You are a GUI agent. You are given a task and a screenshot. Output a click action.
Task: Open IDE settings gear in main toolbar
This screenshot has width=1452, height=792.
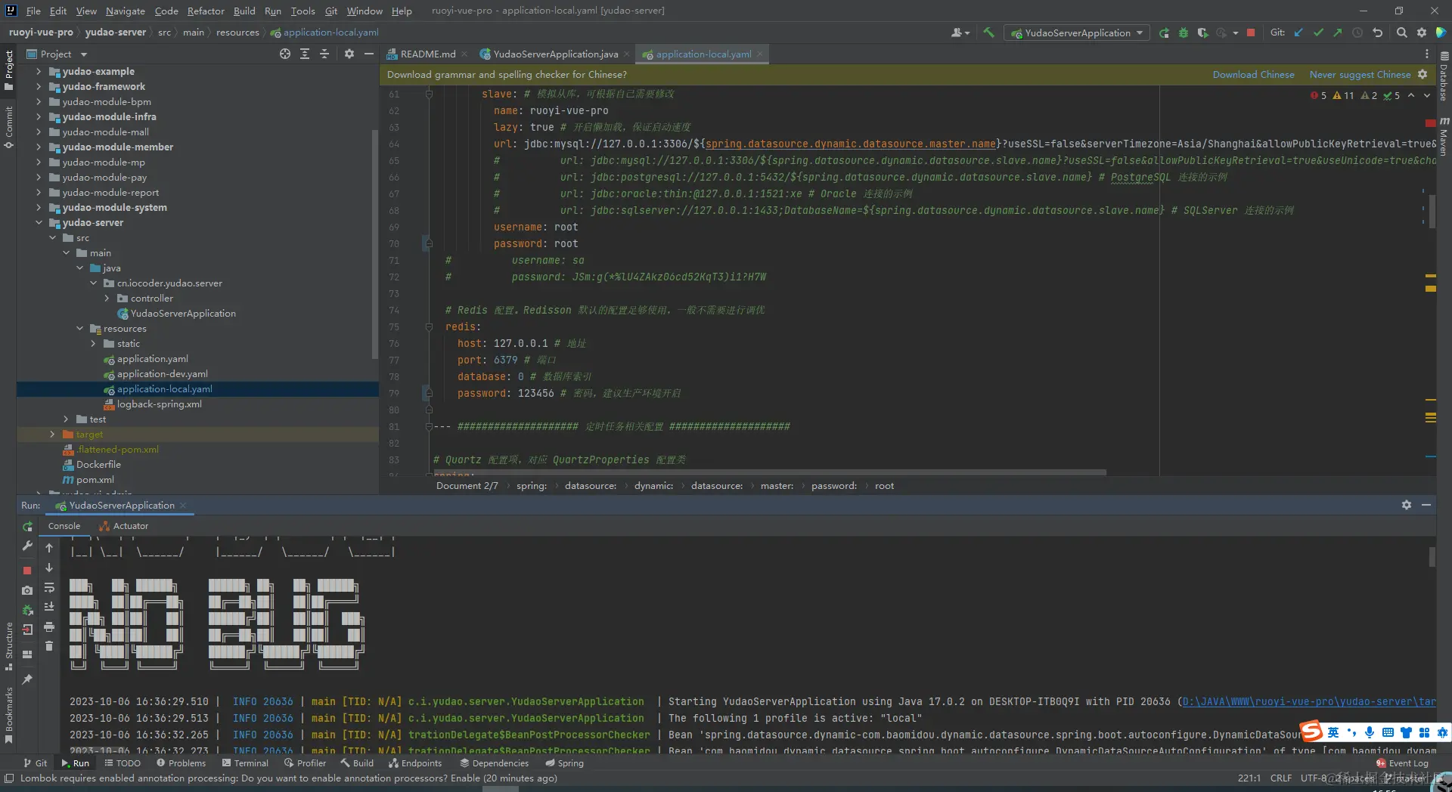[x=1422, y=32]
